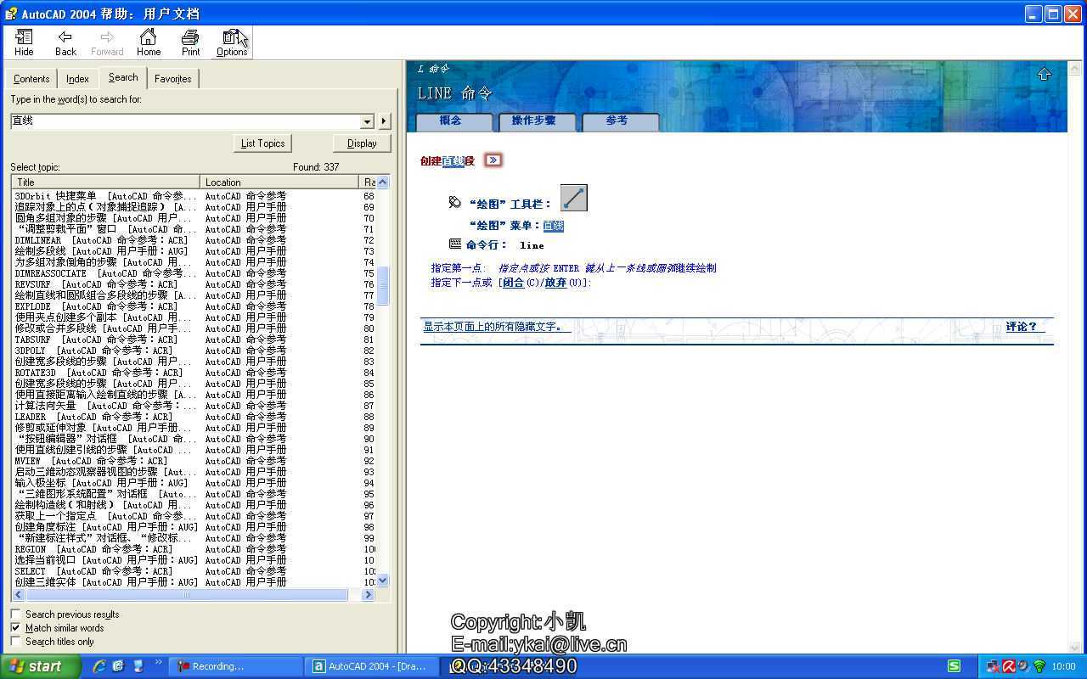Viewport: 1087px width, 679px height.
Task: Switch to the Index tab
Action: tap(78, 79)
